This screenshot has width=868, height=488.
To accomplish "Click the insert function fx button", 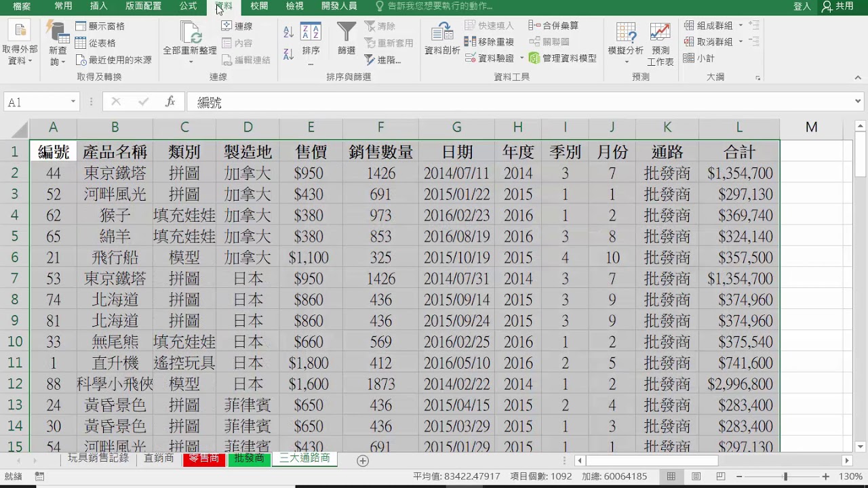I will click(x=170, y=102).
